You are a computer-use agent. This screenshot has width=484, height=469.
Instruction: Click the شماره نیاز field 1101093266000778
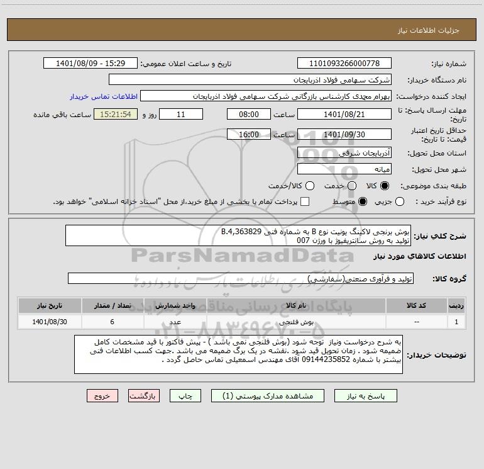(x=344, y=63)
